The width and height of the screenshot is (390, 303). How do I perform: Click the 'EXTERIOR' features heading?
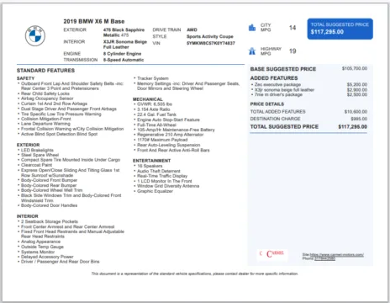(x=28, y=145)
